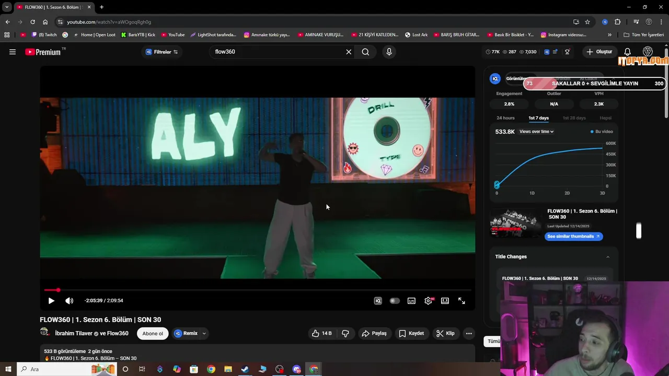Open Tüm Yer İşaretleri folder
The height and width of the screenshot is (376, 669).
(643, 35)
